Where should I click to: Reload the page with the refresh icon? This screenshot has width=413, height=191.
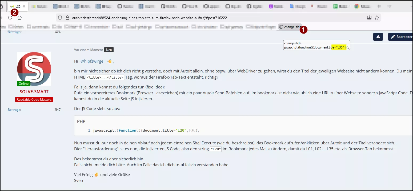click(10, 18)
